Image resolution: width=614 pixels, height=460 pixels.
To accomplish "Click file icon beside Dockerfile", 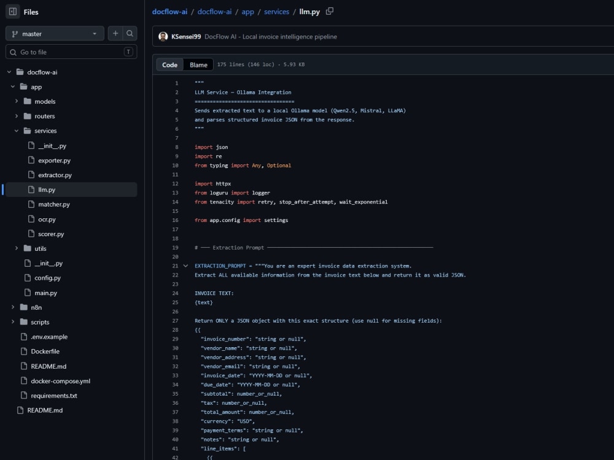I will click(24, 351).
